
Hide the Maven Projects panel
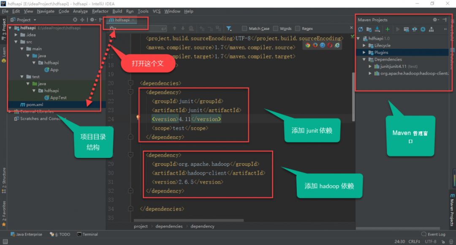click(x=444, y=20)
